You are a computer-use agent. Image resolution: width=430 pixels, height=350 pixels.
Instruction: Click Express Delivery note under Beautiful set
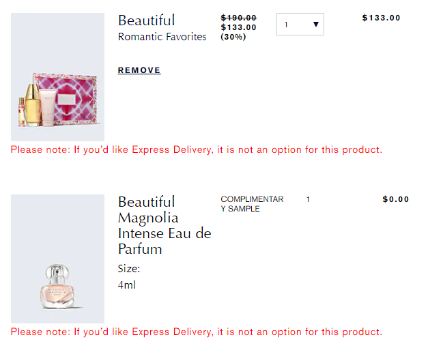click(x=197, y=149)
